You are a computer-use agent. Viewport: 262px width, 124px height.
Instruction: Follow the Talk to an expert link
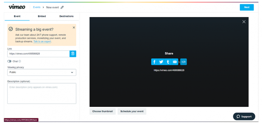point(42,41)
